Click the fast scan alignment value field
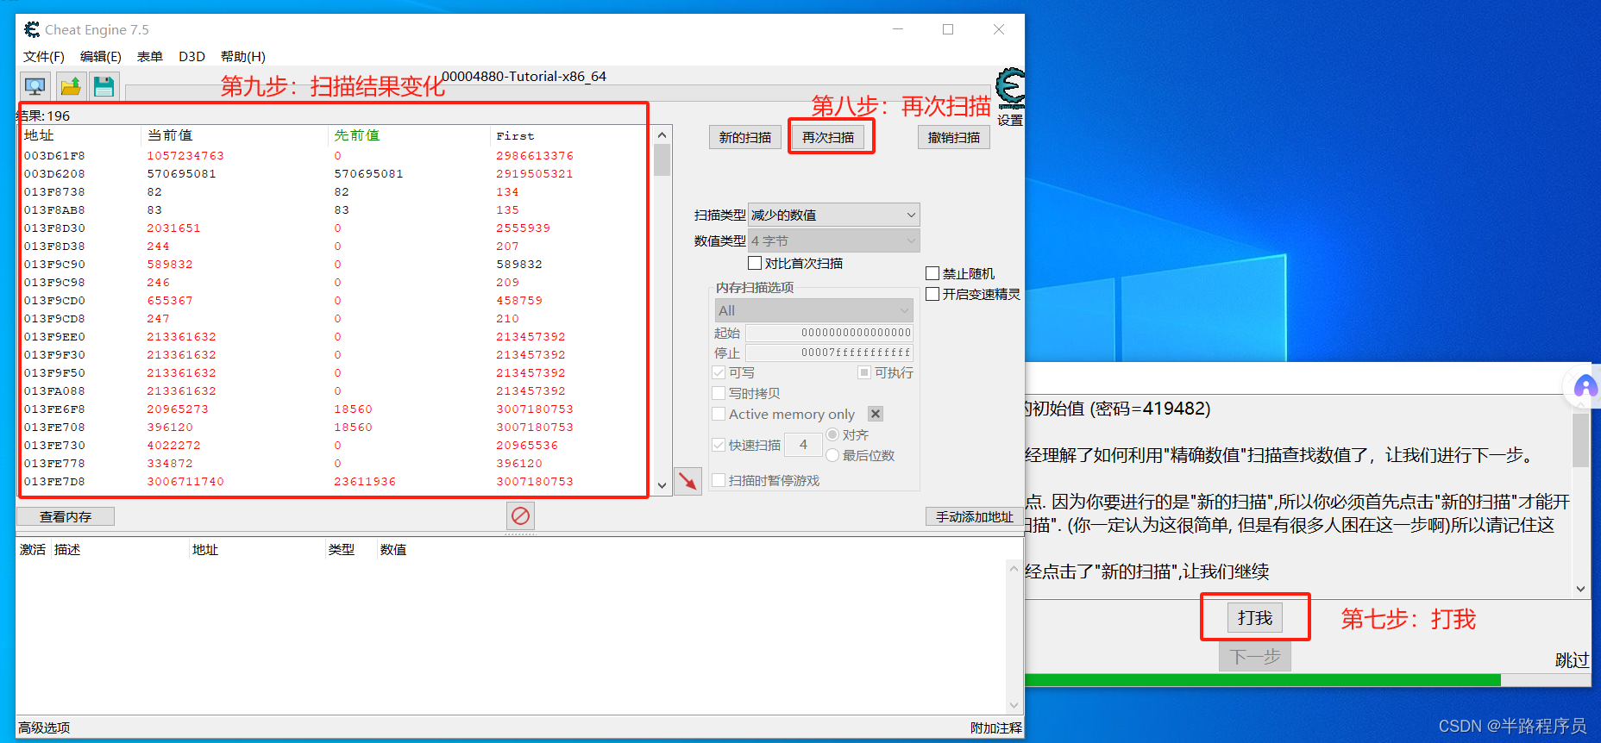 point(803,445)
